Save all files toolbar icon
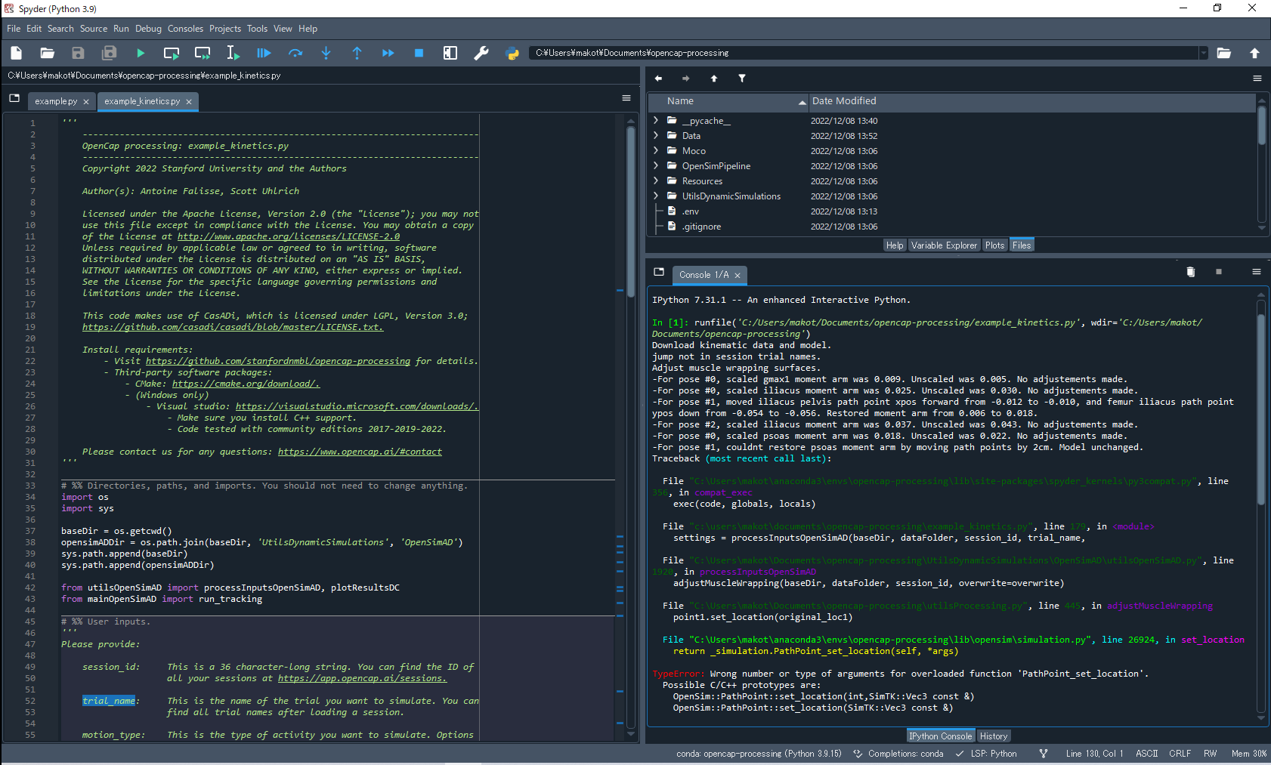 [x=110, y=53]
